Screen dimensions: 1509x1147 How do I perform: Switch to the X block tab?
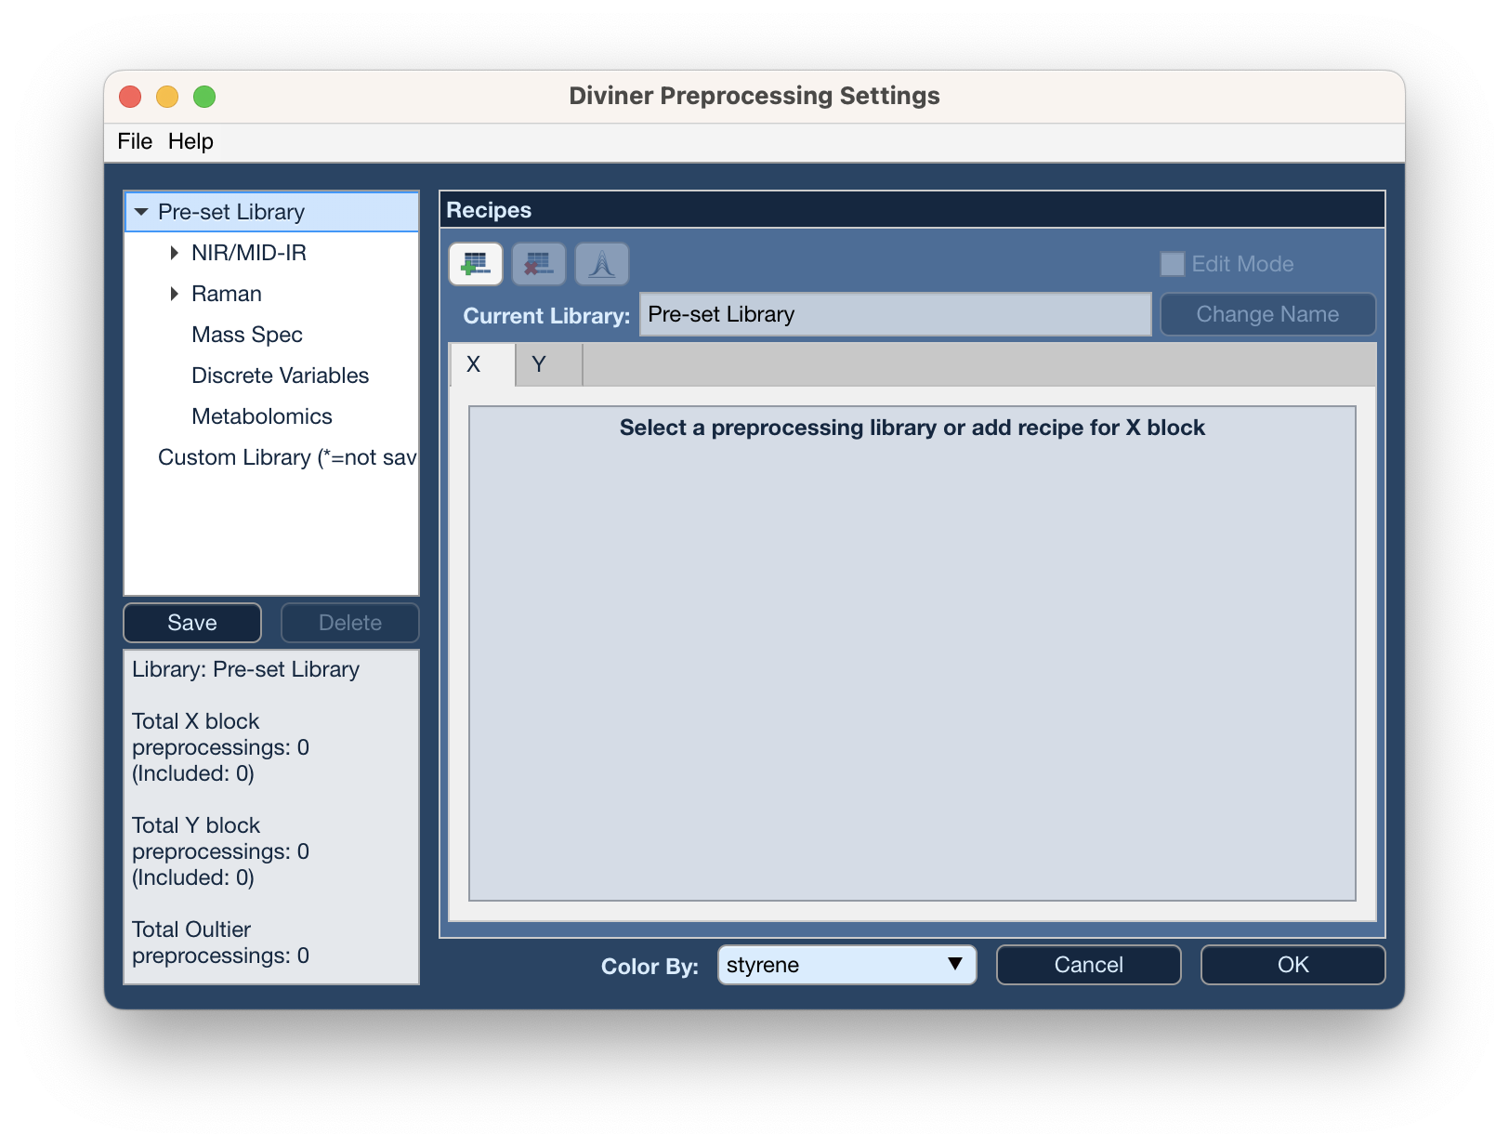coord(482,364)
